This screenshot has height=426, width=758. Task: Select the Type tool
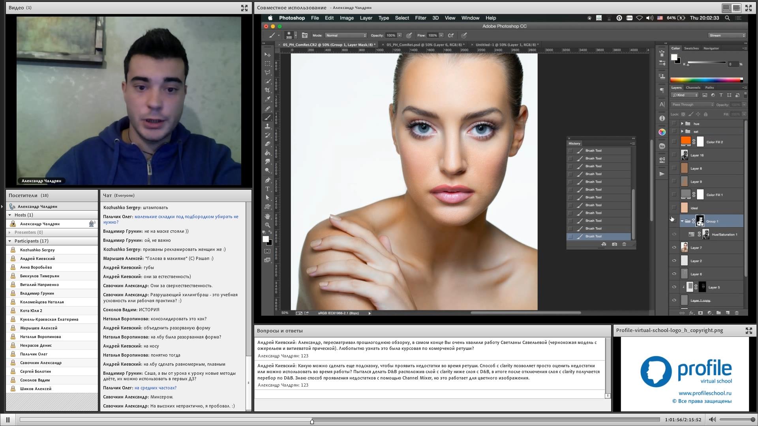point(267,189)
